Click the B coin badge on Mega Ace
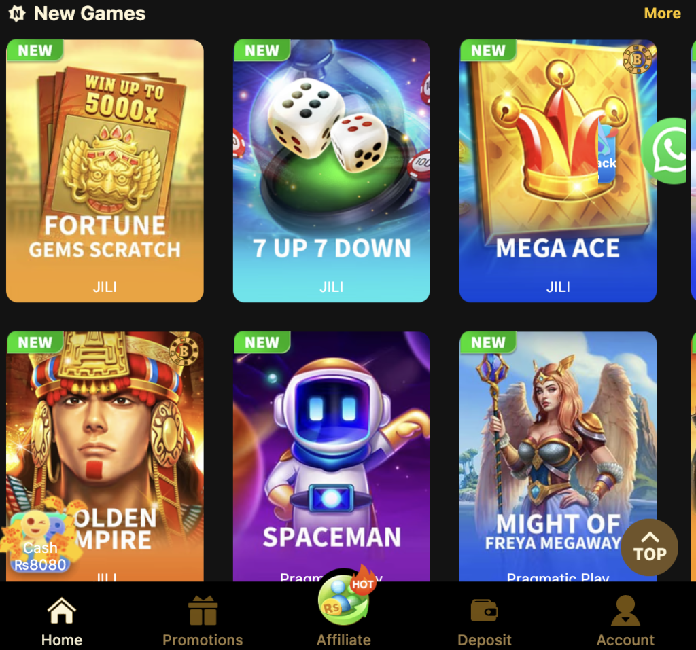 [x=638, y=59]
